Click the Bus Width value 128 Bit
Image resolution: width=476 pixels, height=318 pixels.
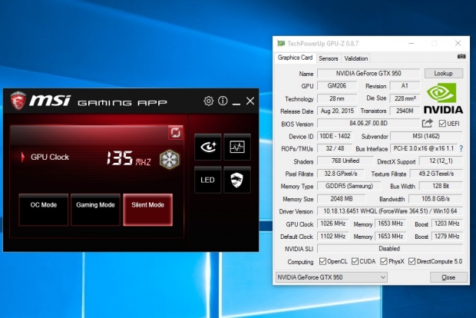tap(441, 186)
